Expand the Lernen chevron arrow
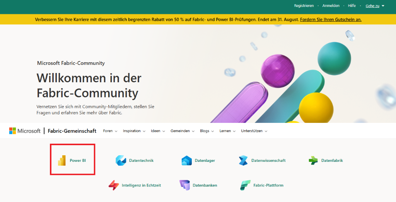 [x=234, y=131]
